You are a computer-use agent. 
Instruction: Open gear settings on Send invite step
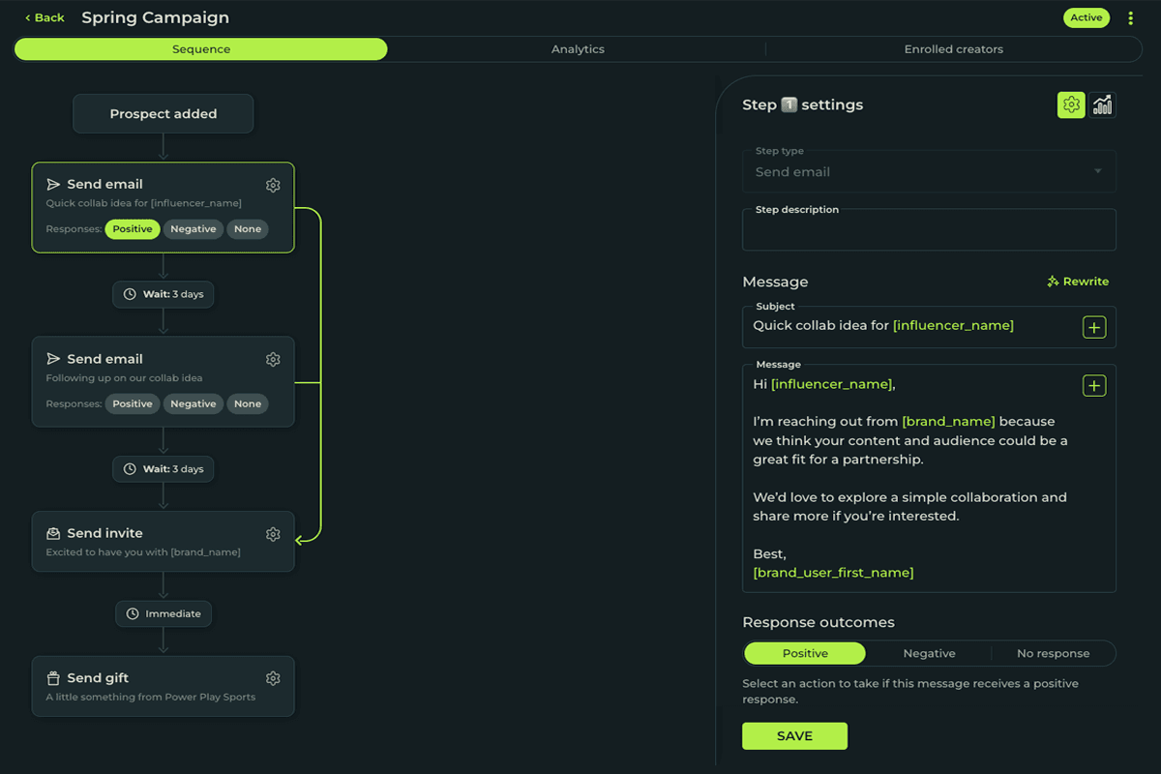(x=273, y=534)
